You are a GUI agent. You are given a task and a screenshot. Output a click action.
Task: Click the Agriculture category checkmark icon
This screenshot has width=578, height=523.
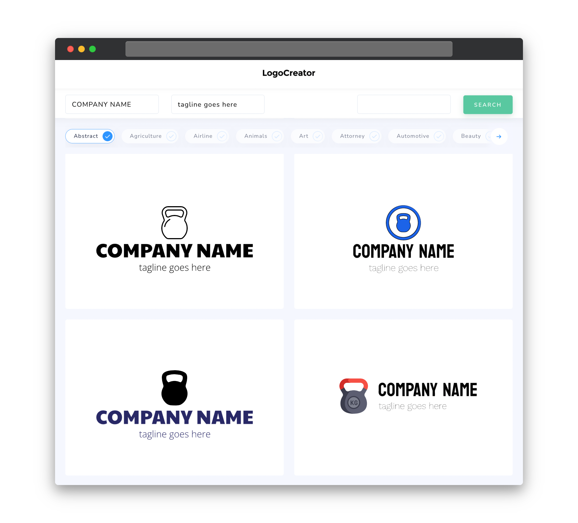click(171, 136)
